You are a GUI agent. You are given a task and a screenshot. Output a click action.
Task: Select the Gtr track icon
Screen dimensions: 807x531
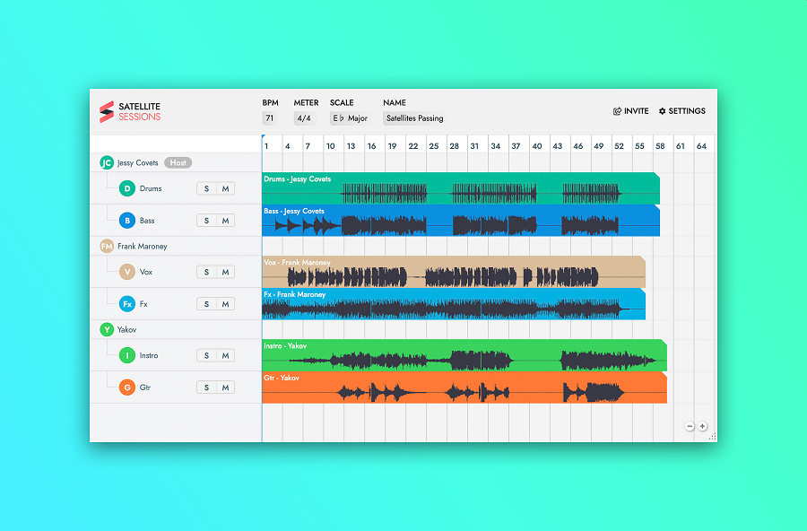(127, 387)
